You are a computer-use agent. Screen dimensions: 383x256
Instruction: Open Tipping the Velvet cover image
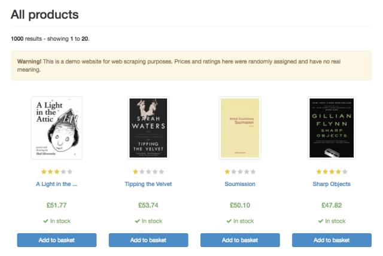(148, 128)
